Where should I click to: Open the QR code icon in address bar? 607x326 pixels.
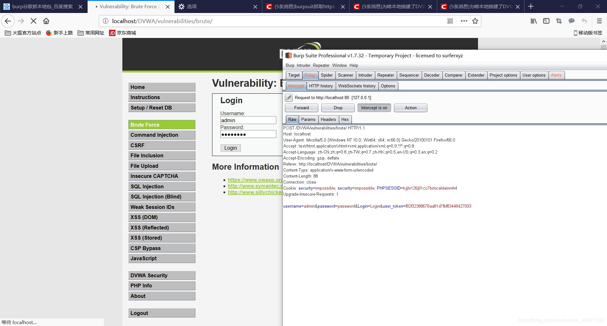click(x=450, y=21)
